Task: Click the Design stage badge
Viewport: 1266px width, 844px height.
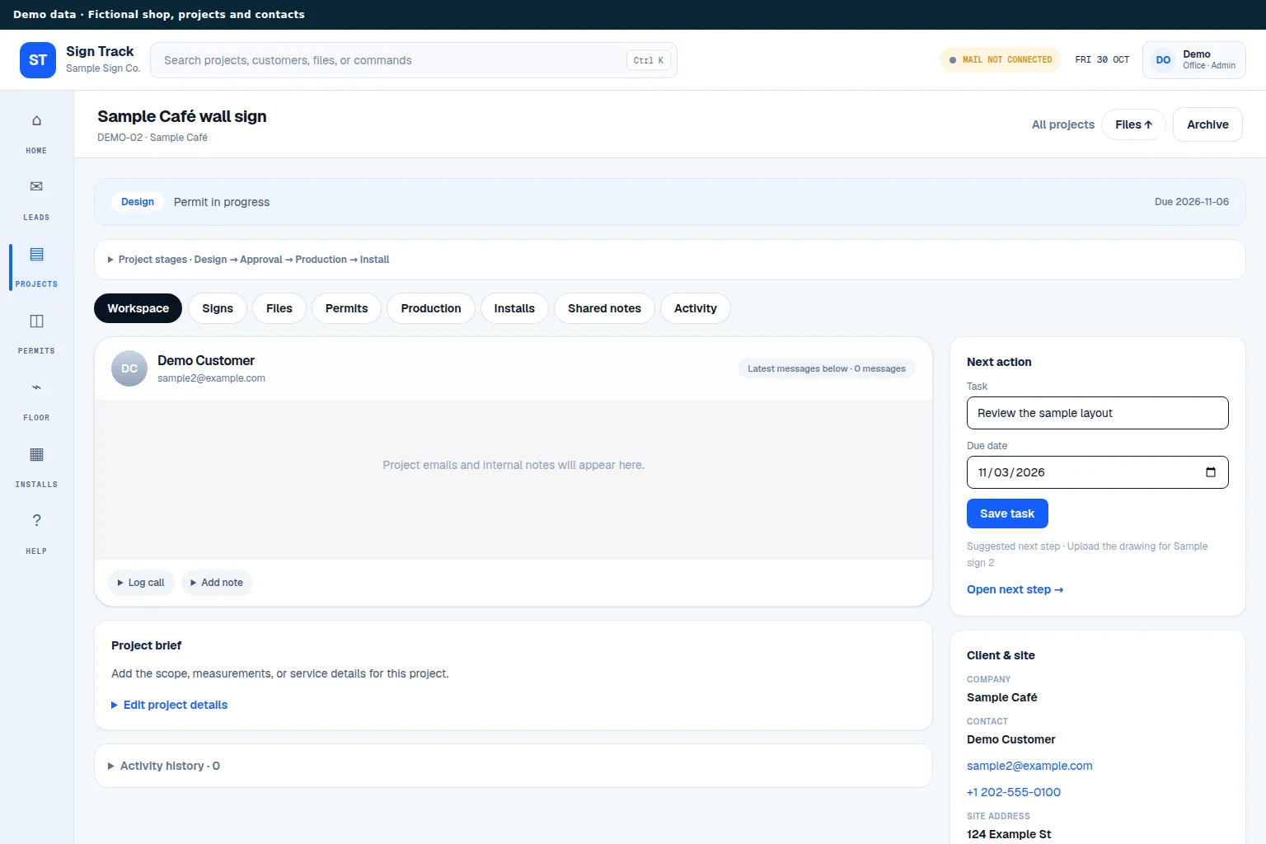Action: [x=138, y=202]
